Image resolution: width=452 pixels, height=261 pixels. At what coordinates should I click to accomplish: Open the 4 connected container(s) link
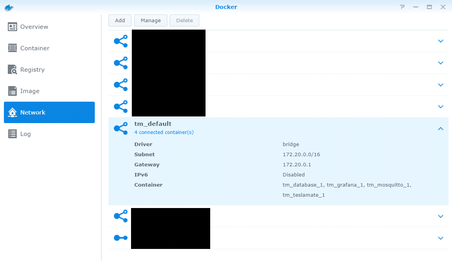coord(164,132)
